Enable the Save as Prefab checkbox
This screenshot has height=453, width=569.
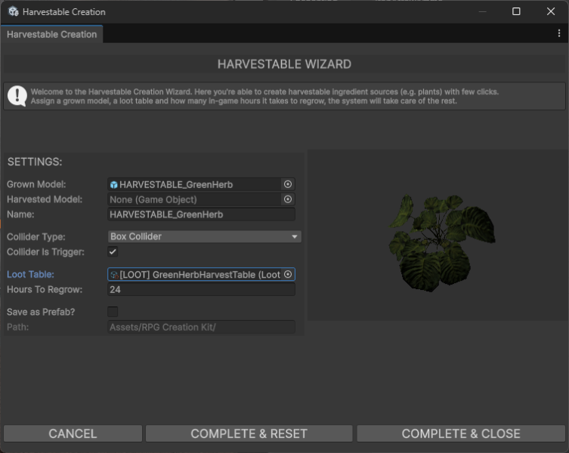[113, 312]
